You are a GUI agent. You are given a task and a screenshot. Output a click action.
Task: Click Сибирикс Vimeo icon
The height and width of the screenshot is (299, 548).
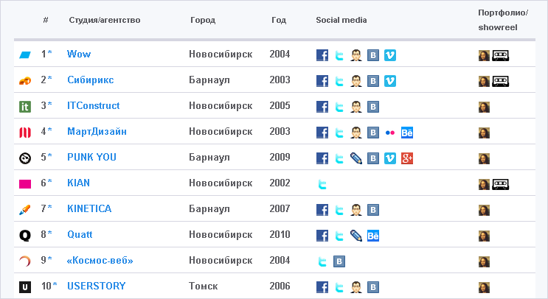tap(390, 81)
